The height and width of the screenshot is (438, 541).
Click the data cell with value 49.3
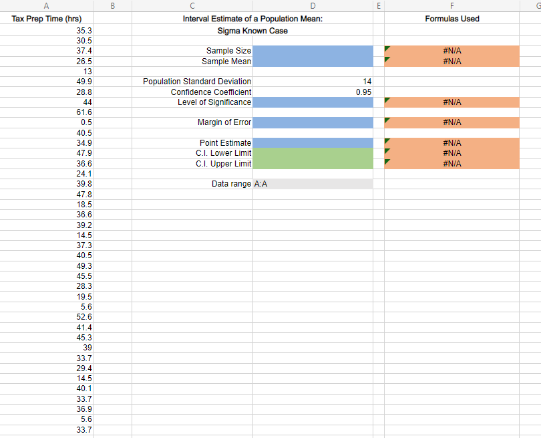pos(47,266)
